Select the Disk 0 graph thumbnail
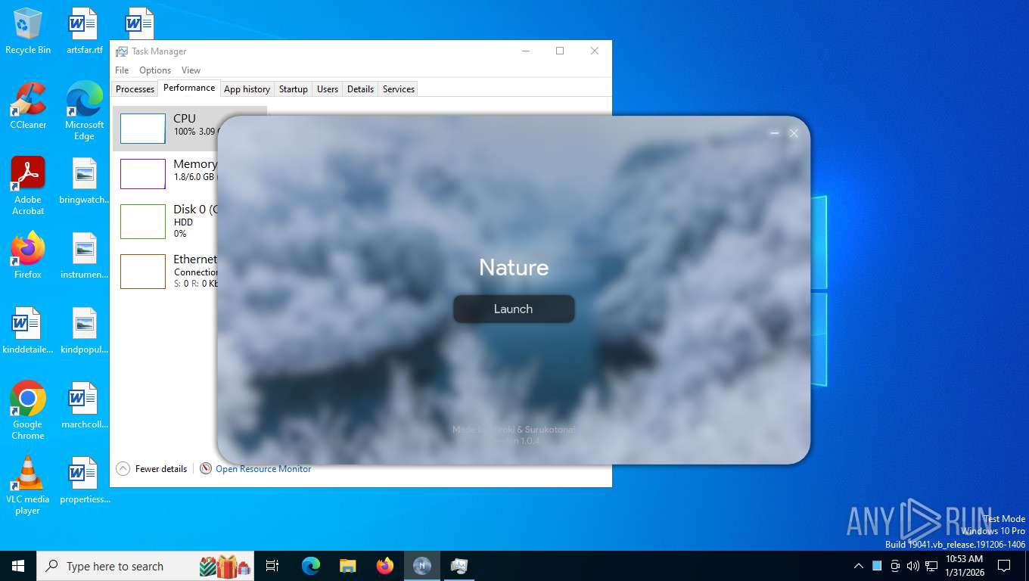 [143, 222]
